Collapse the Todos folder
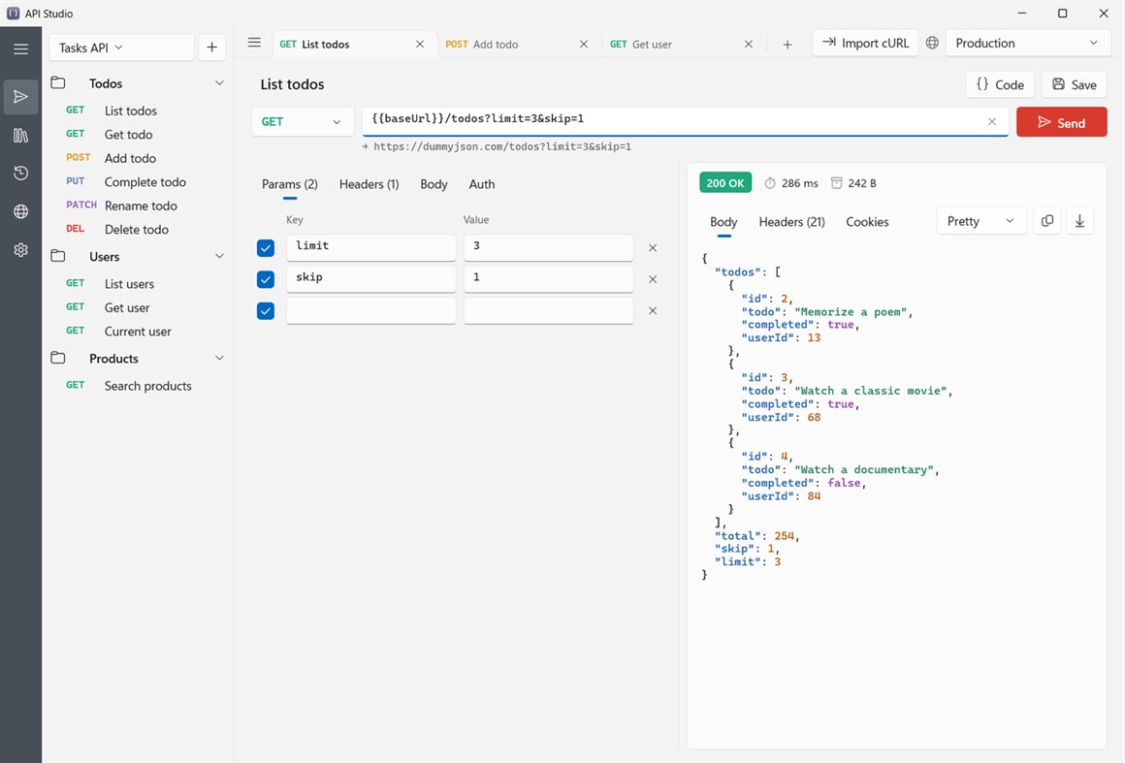 [x=219, y=83]
